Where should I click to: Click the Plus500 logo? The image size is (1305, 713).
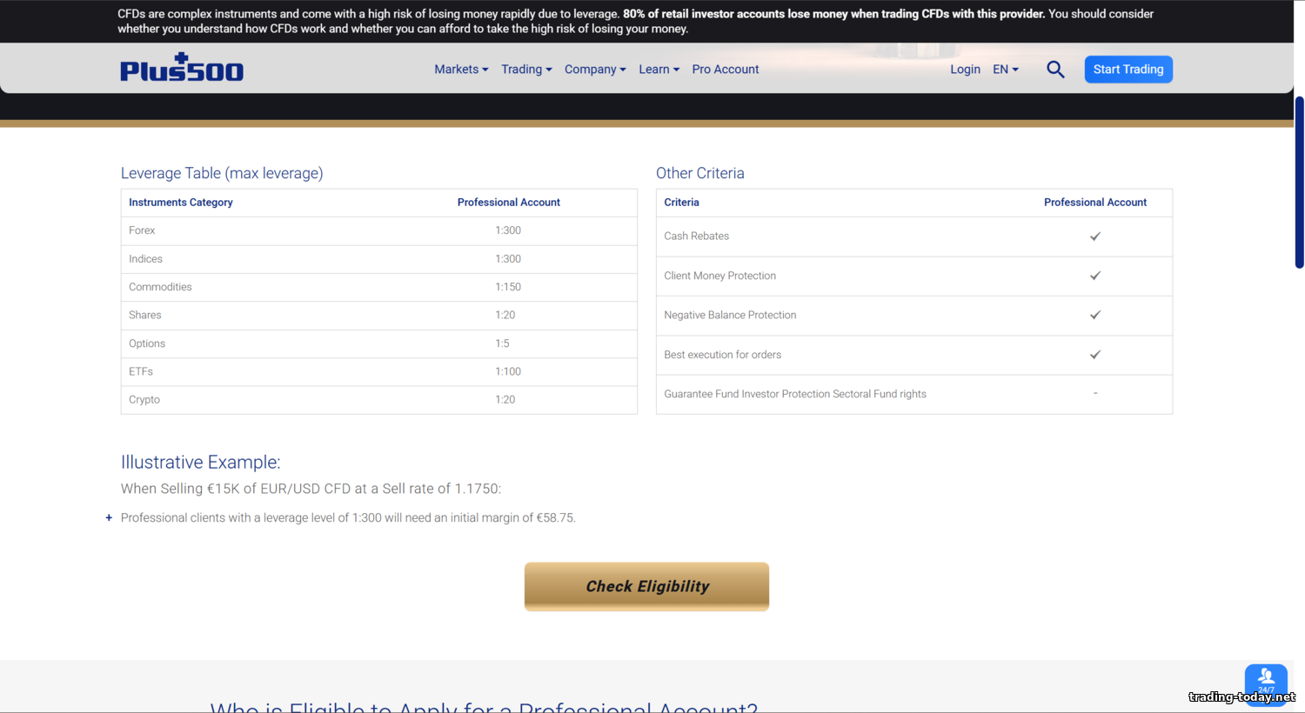point(182,68)
